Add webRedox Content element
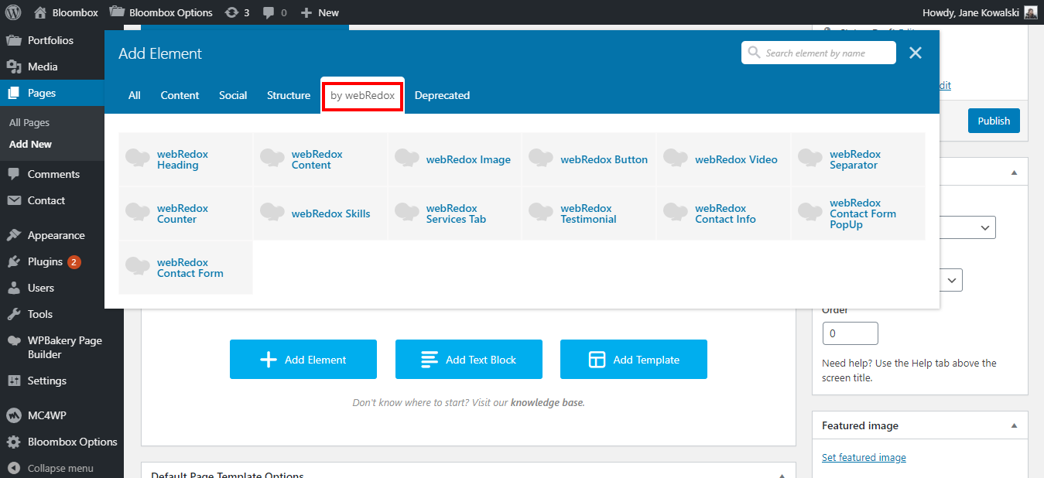This screenshot has height=478, width=1044. pos(320,159)
